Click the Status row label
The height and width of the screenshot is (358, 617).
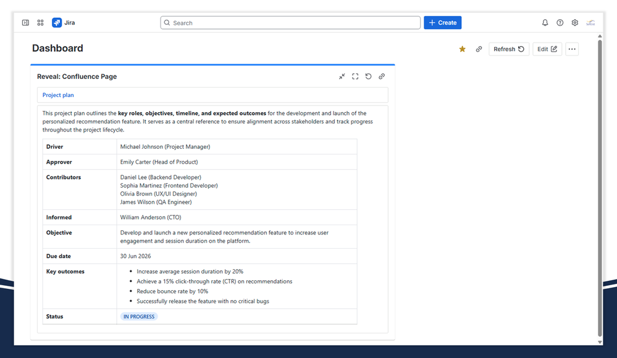[55, 316]
